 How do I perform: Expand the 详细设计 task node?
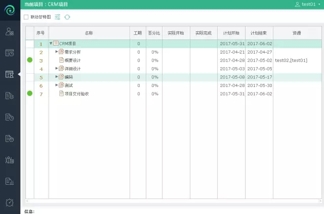tap(57, 68)
